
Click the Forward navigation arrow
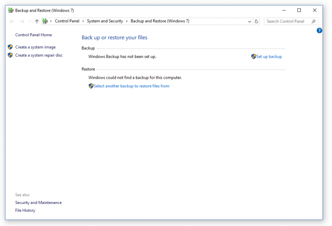click(x=22, y=21)
